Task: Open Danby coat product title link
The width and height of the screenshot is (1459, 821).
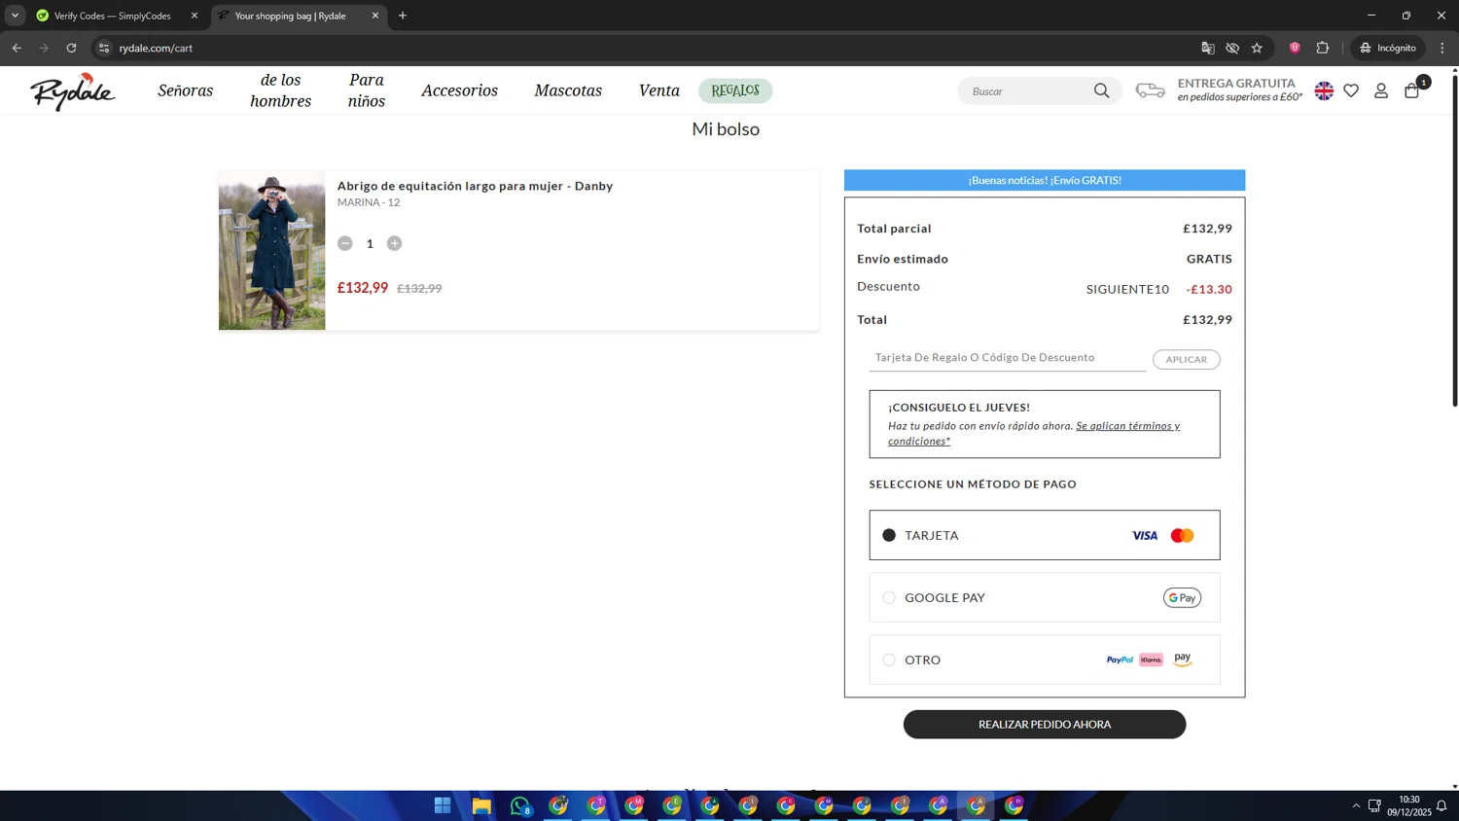Action: [x=475, y=186]
